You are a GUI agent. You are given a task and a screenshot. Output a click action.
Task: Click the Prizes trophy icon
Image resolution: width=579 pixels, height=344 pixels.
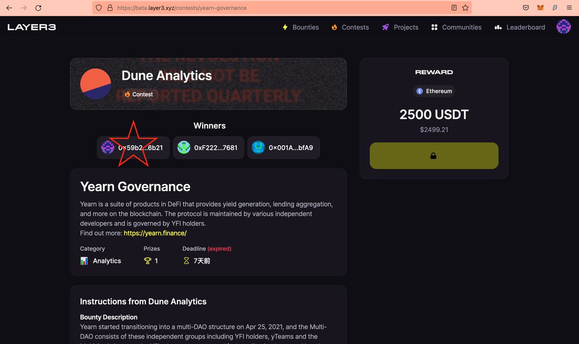pos(148,261)
